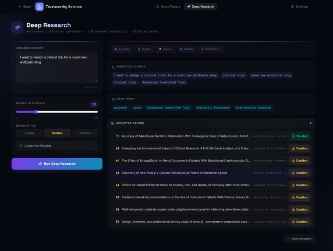Click the Trustworthy Science flask logo icon
The height and width of the screenshot is (251, 333).
(39, 7)
